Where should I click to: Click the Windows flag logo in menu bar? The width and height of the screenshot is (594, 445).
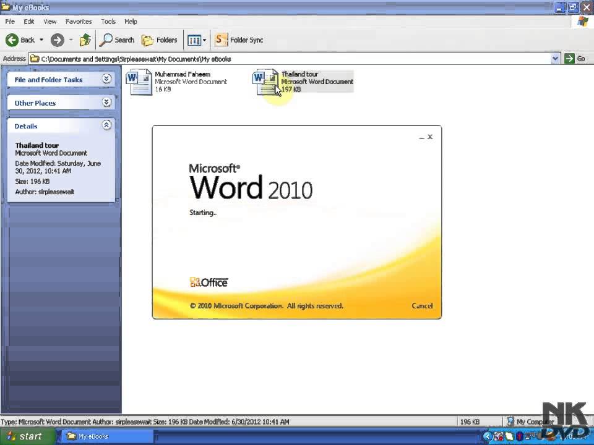coord(582,22)
